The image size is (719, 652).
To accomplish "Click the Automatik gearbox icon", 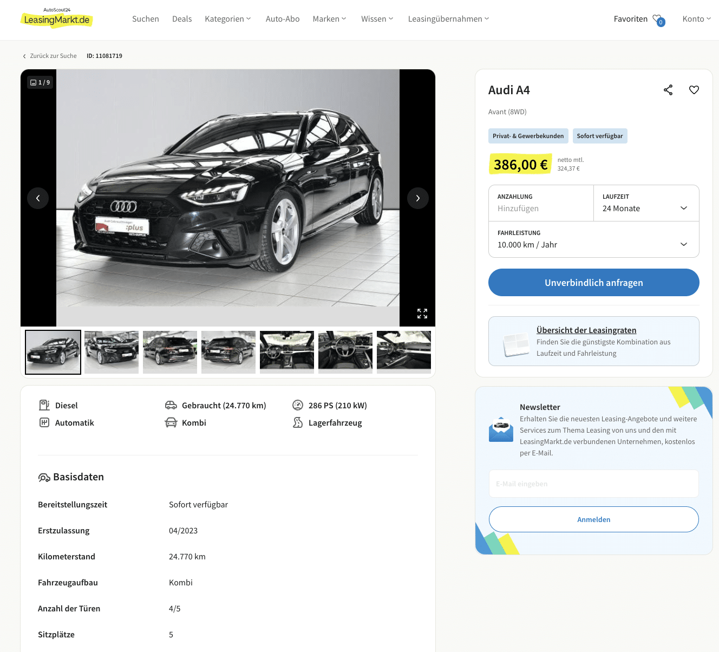I will coord(44,422).
